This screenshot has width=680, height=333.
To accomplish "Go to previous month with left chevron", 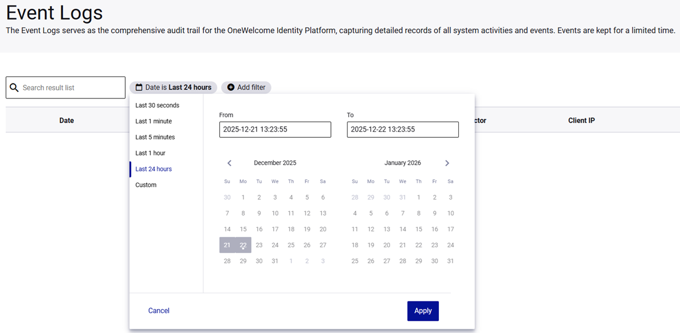I will 229,163.
